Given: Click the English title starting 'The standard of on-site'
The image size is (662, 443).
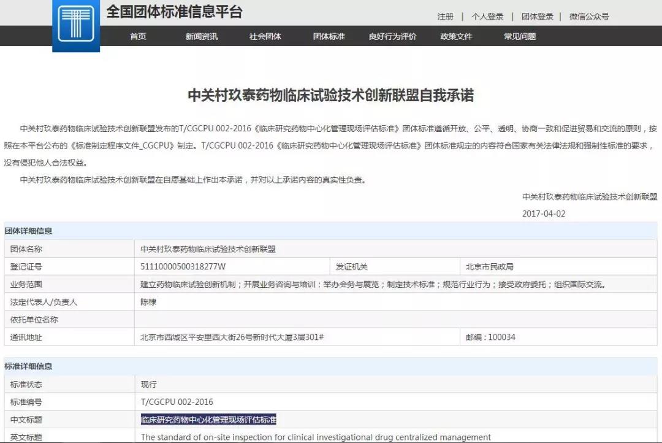Looking at the screenshot, I should coord(316,437).
